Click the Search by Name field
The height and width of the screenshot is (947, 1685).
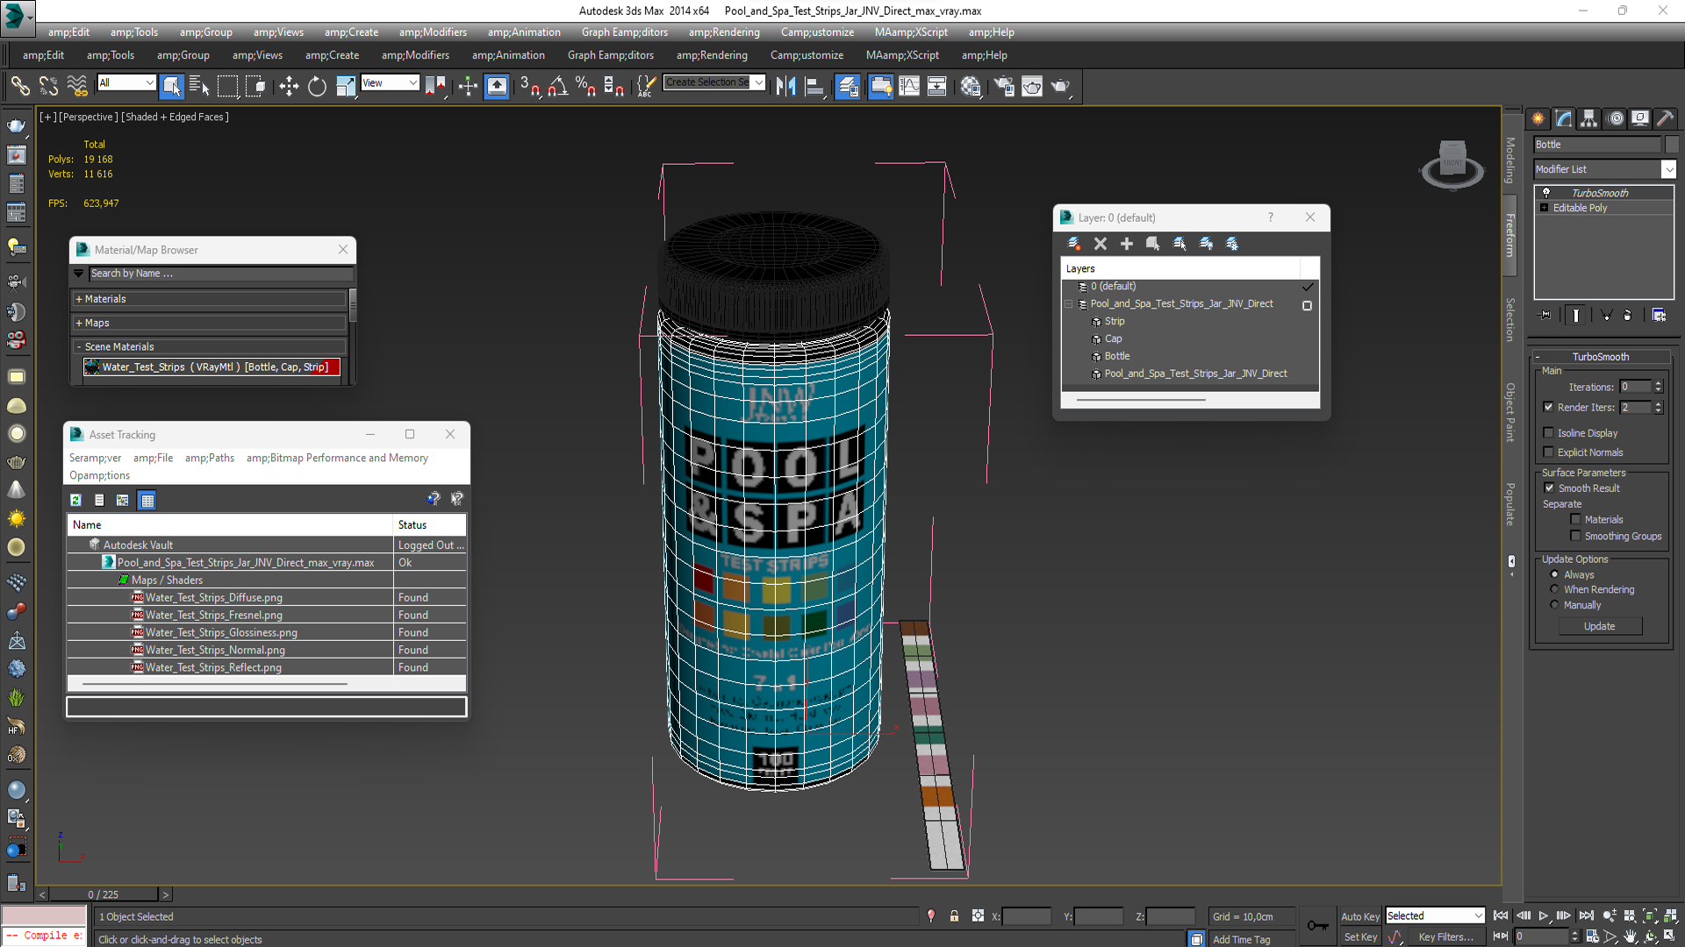[221, 274]
